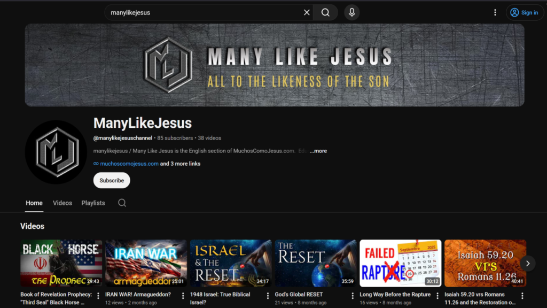
Task: Click title 'IRAN WAR! Armagueddon?'
Action: (x=138, y=295)
